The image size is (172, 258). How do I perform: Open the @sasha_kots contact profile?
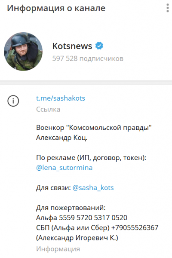click(93, 188)
